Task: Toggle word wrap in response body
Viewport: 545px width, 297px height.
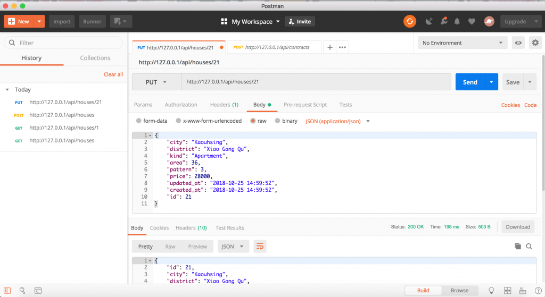Action: [x=260, y=247]
